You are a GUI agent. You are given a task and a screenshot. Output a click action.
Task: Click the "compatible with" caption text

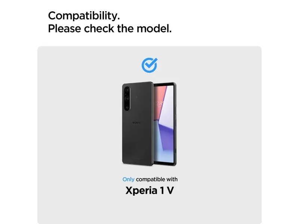click(x=157, y=179)
